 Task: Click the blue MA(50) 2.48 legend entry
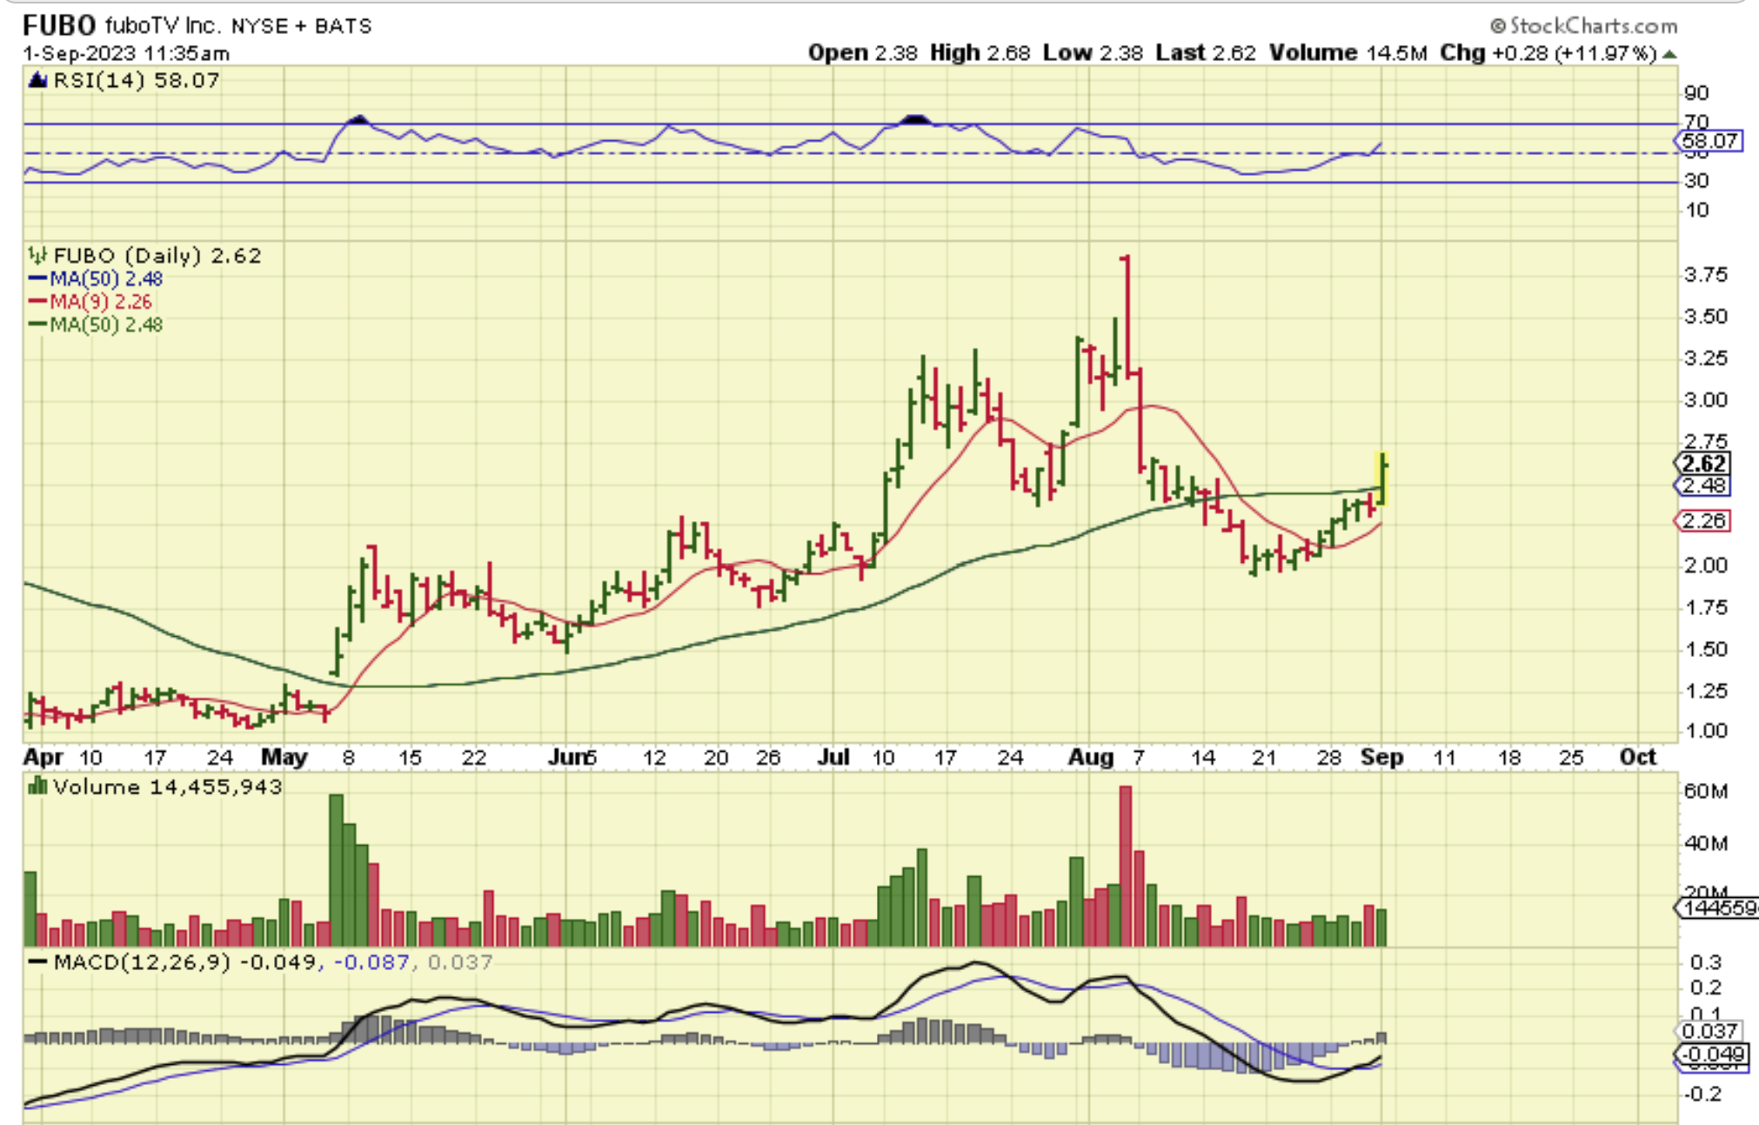(x=96, y=278)
